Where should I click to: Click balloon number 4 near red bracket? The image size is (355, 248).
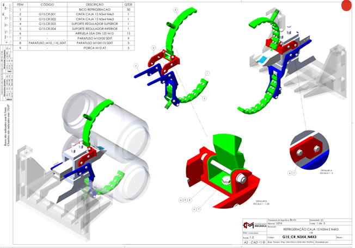click(154, 48)
